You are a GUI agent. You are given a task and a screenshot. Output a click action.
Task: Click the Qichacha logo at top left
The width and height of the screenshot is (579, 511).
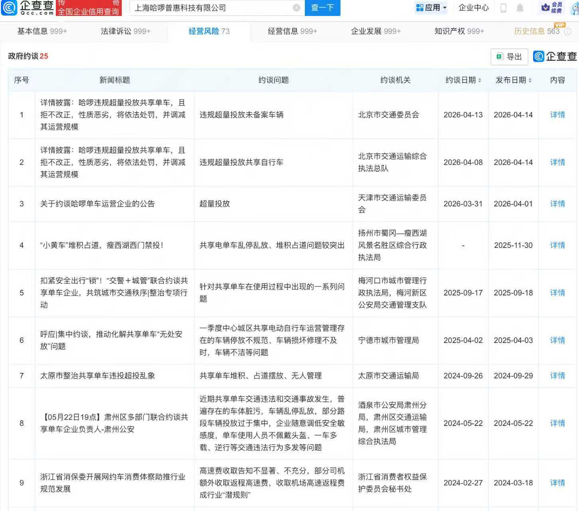28,8
